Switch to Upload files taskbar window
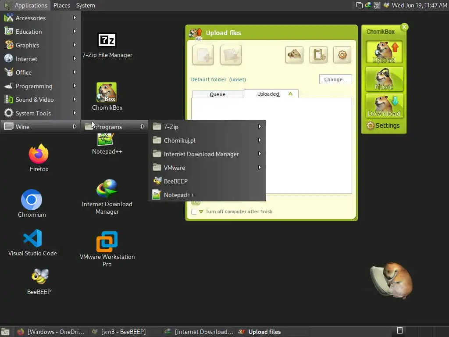 [x=273, y=332]
